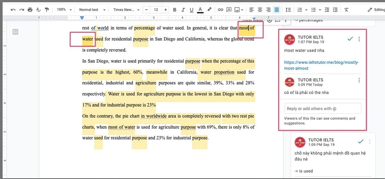The image size is (385, 179).
Task: Decrease font size with minus button
Action: [147, 10]
